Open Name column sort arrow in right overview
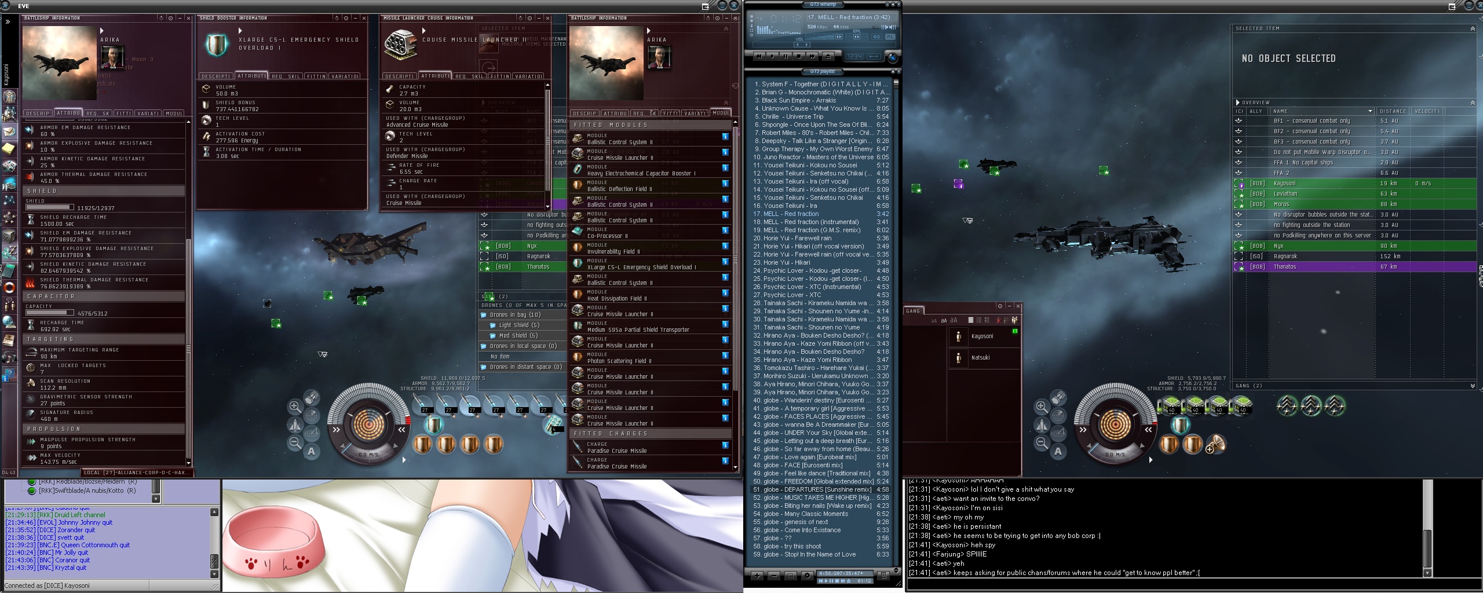The height and width of the screenshot is (593, 1483). coord(1370,111)
